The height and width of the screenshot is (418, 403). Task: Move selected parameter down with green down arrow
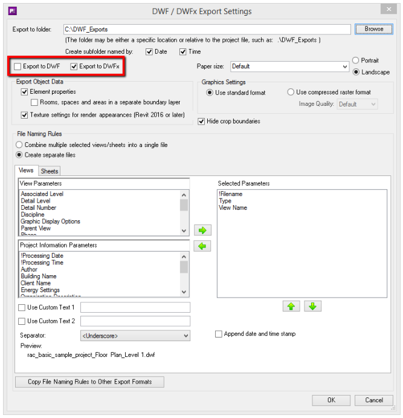(312, 306)
